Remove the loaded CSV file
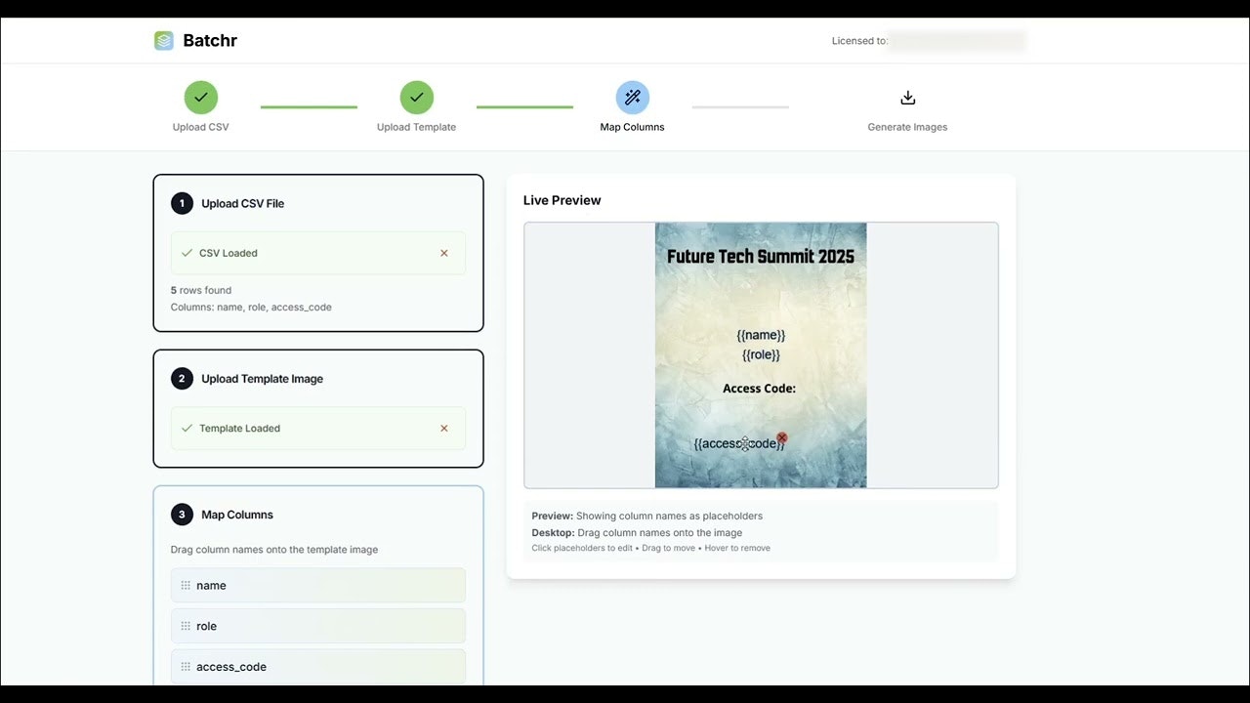The height and width of the screenshot is (703, 1250). click(444, 253)
